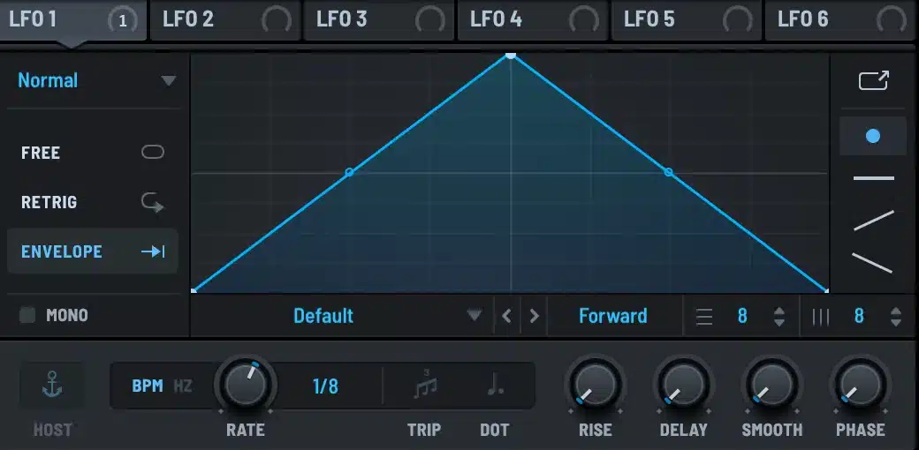Viewport: 919px width, 450px height.
Task: Open the Normal mode dropdown
Action: (96, 81)
